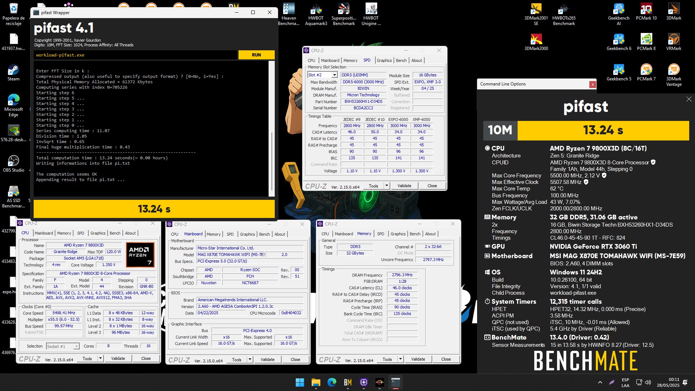Expand Tools arrow in the CPU tab CPU-Z window
The width and height of the screenshot is (695, 391).
tap(100, 358)
